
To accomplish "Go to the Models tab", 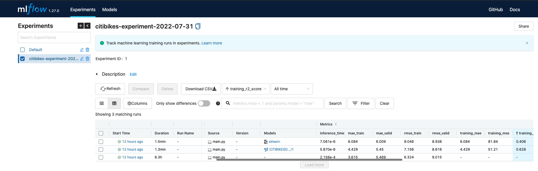I will pyautogui.click(x=110, y=9).
